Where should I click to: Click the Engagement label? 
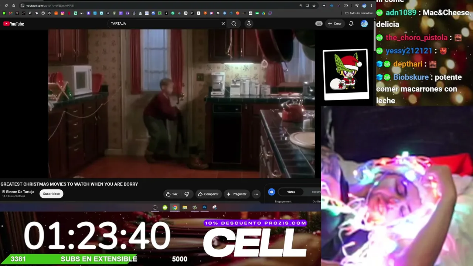click(x=283, y=201)
